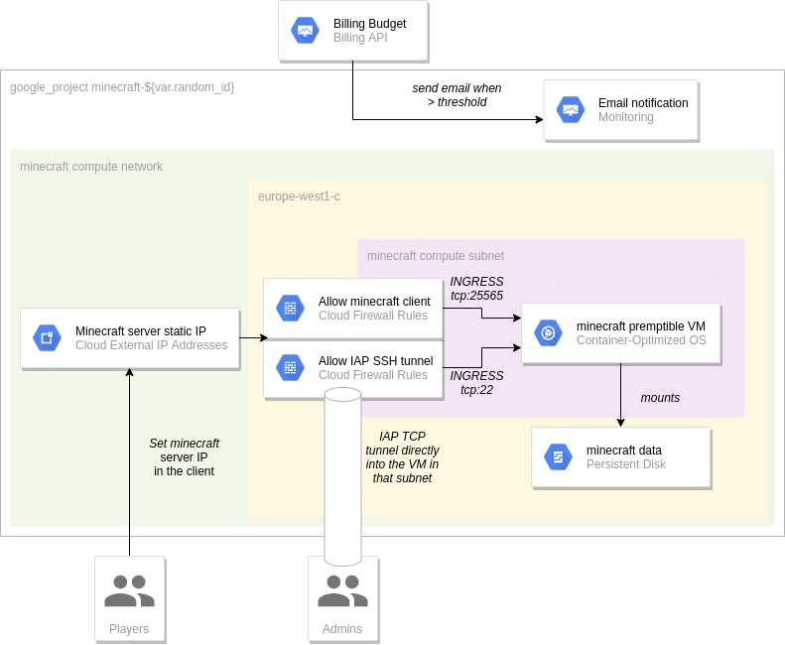Click 'Set minecraft server IP in the client' note
Screen dimensions: 785x645
pyautogui.click(x=184, y=457)
